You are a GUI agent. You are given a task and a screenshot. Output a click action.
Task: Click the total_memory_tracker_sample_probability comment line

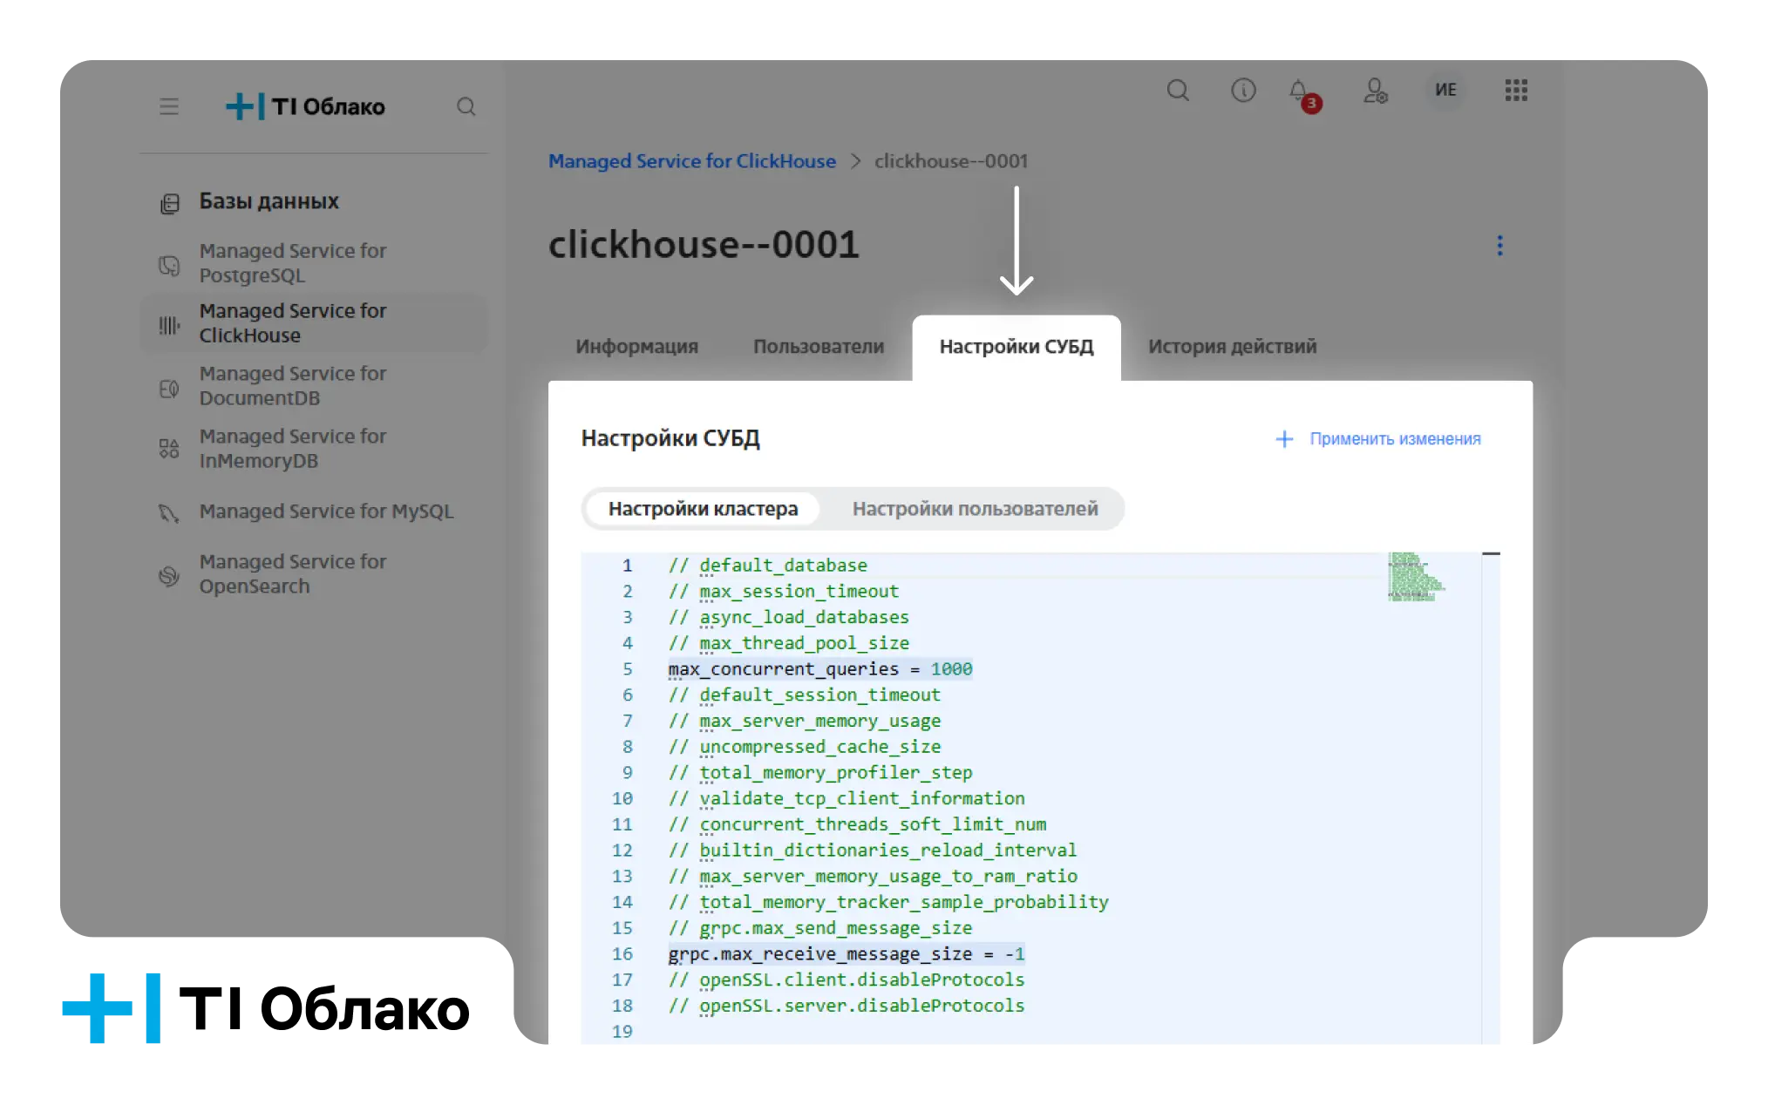point(888,903)
